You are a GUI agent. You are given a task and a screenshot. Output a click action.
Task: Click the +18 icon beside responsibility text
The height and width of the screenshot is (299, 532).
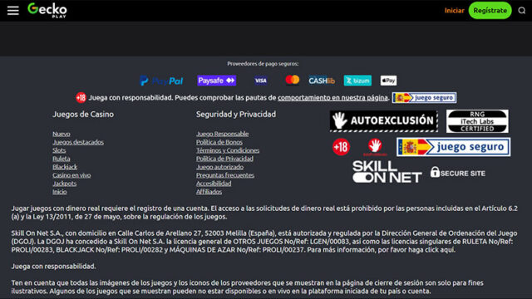pos(81,98)
